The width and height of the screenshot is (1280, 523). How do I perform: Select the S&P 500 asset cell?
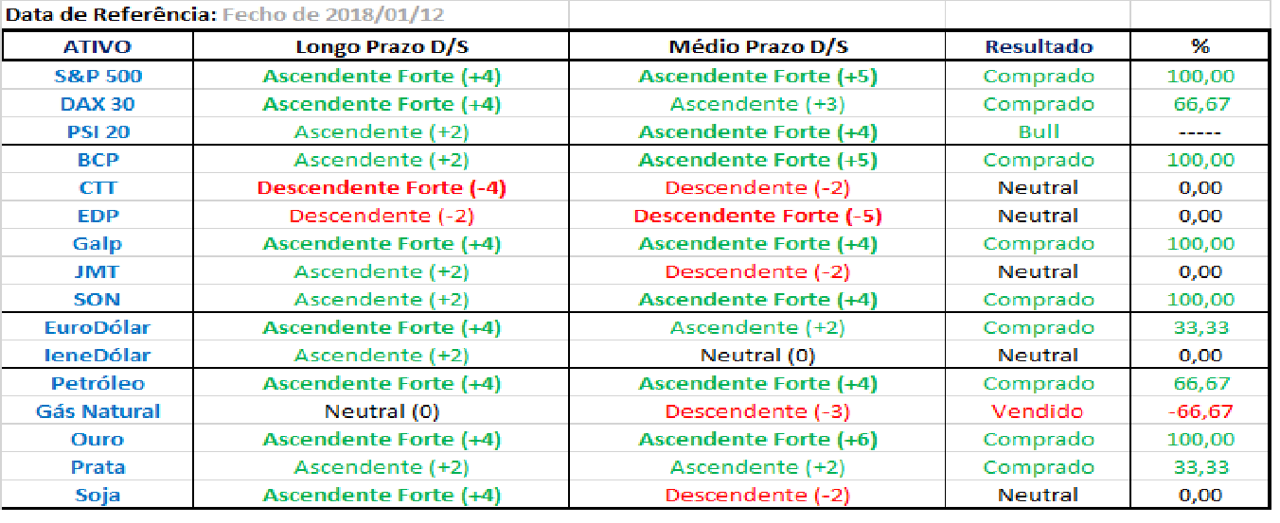98,77
